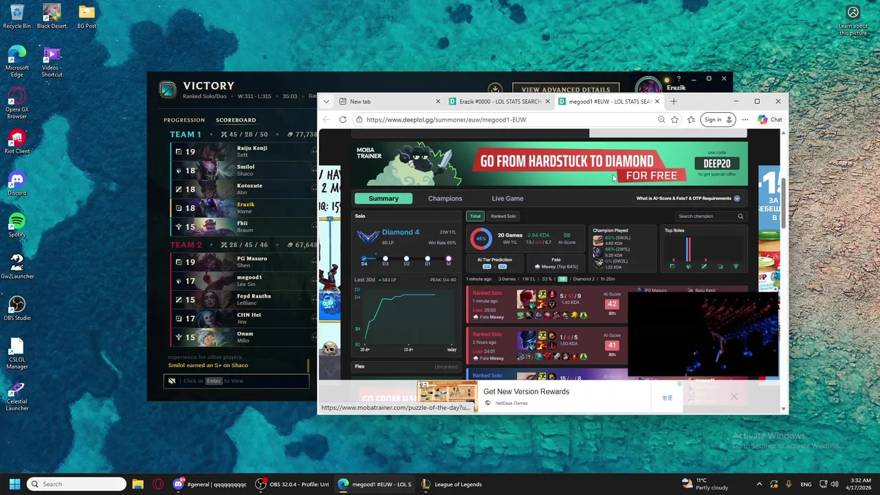Viewport: 880px width, 495px height.
Task: Launch Spotify from the desktop
Action: click(x=17, y=225)
